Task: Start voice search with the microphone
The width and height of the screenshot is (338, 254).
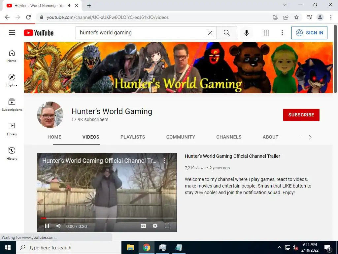Action: [x=247, y=33]
